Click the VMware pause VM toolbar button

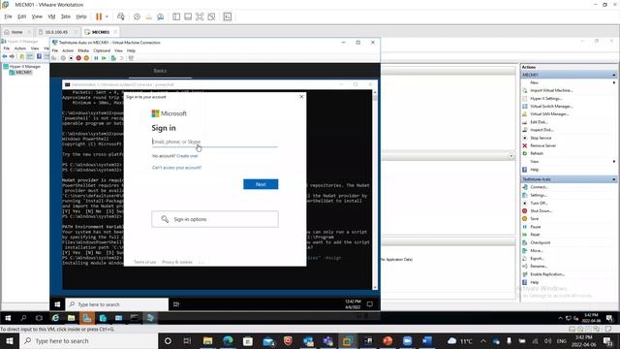click(x=99, y=16)
